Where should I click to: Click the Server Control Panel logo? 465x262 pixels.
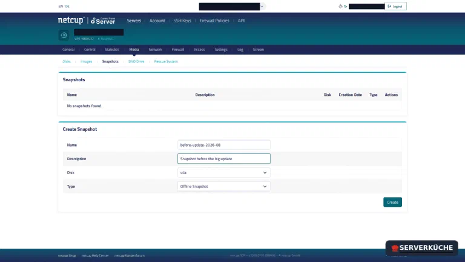pos(103,21)
